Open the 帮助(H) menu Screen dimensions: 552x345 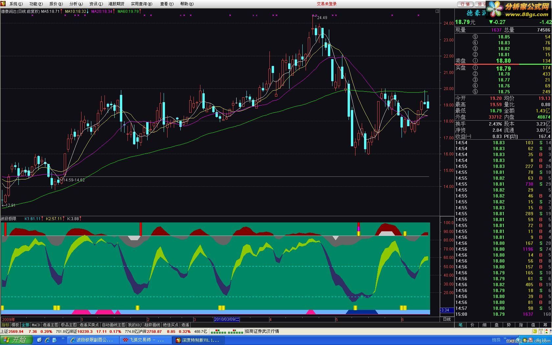(187, 4)
